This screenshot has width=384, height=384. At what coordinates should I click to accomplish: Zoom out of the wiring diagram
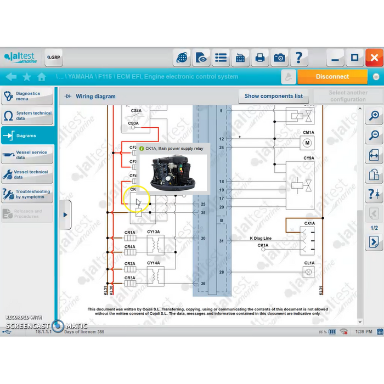click(374, 135)
